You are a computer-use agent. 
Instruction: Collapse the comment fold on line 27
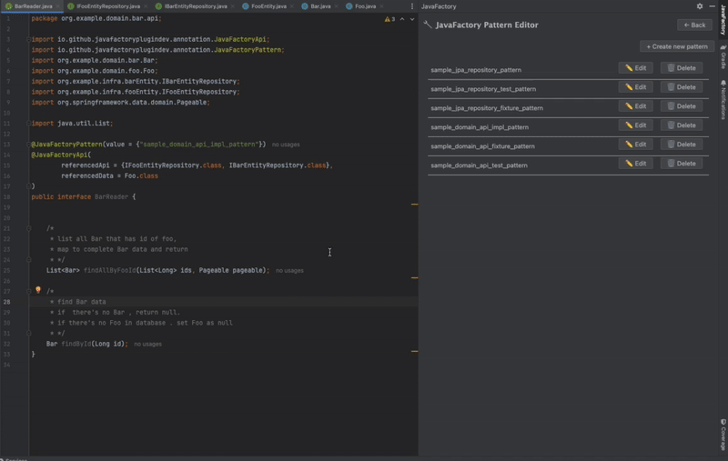coord(29,291)
